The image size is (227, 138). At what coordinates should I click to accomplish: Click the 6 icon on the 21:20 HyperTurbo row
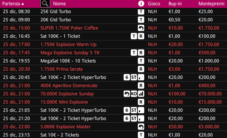pos(127,119)
